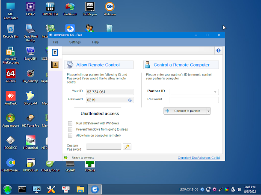Open the Copyright DucFabulous Co.,ltd link
Screen dimensions: 261x195
coord(199,157)
